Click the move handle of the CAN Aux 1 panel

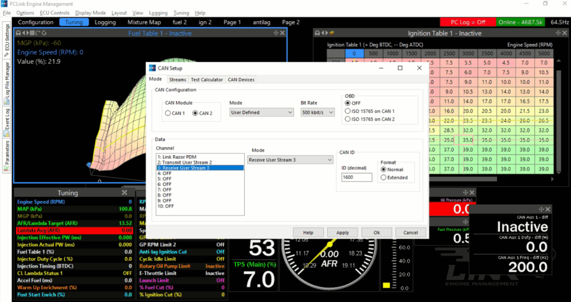[541, 209]
